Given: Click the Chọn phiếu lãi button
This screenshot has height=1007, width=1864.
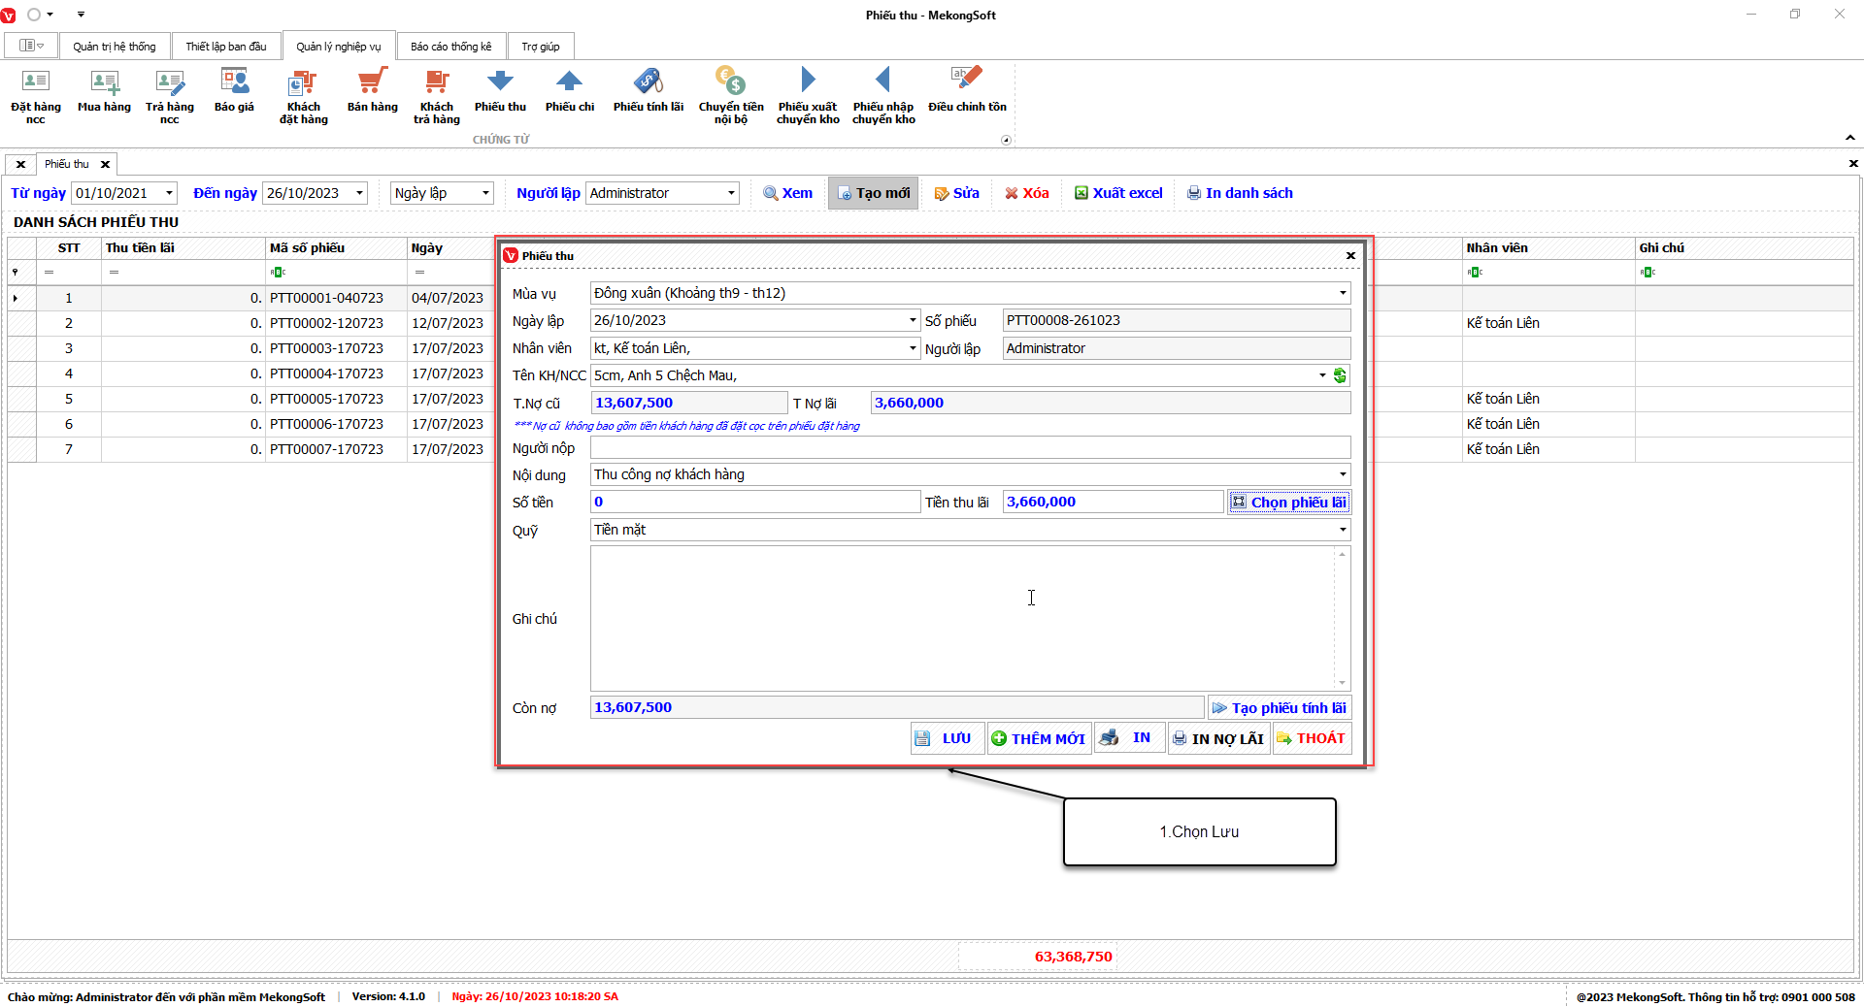Looking at the screenshot, I should click(1288, 502).
